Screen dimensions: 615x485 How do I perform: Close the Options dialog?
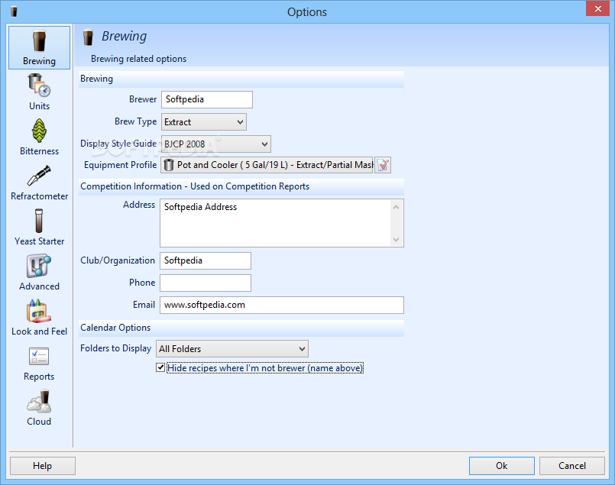(597, 8)
